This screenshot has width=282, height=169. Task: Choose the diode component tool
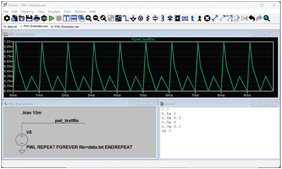click(x=170, y=18)
